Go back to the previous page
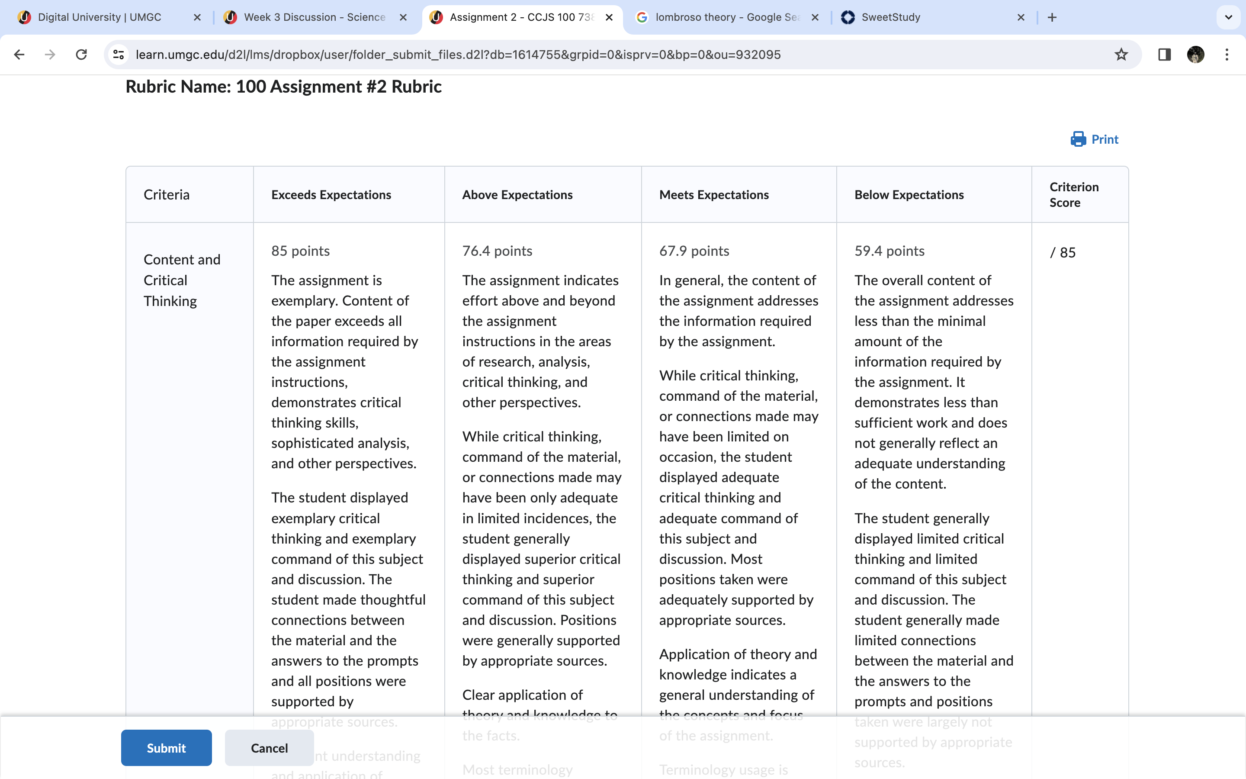The image size is (1246, 779). [x=19, y=55]
